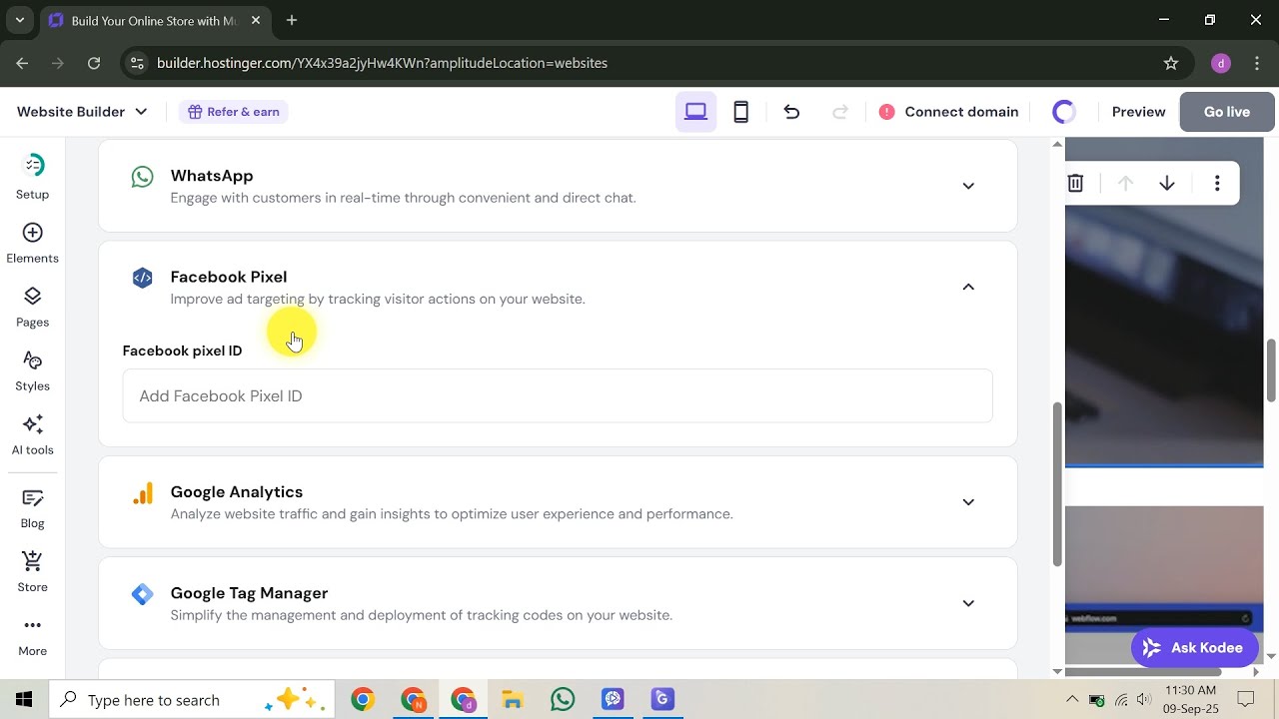Open the Styles panel
The width and height of the screenshot is (1279, 719).
coord(32,370)
